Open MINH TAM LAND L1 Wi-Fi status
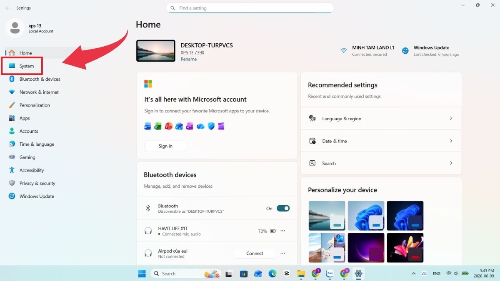Viewport: 500px width, 281px height. [367, 51]
